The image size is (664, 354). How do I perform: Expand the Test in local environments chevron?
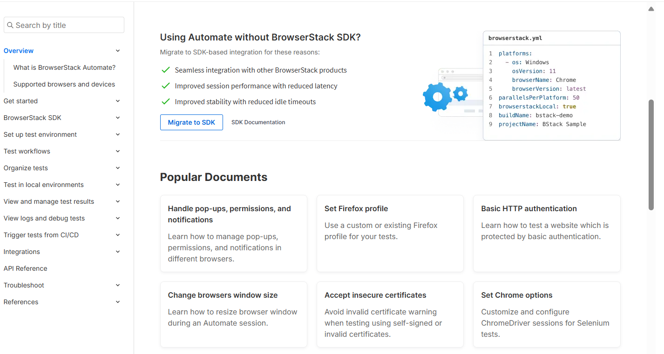(118, 185)
